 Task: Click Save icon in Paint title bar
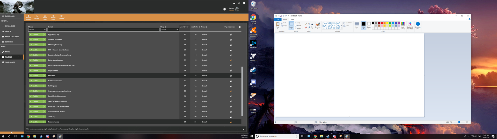(x=281, y=16)
